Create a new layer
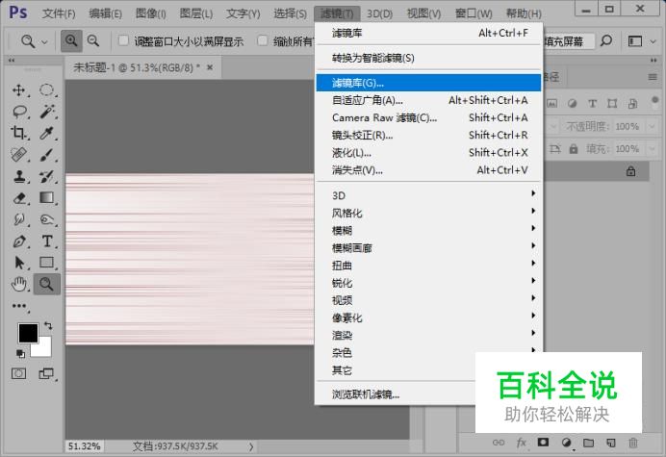Viewport: 666px width, 457px height. [x=611, y=443]
